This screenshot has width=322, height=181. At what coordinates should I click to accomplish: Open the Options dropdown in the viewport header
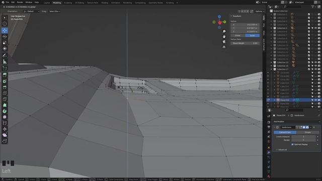260,11
